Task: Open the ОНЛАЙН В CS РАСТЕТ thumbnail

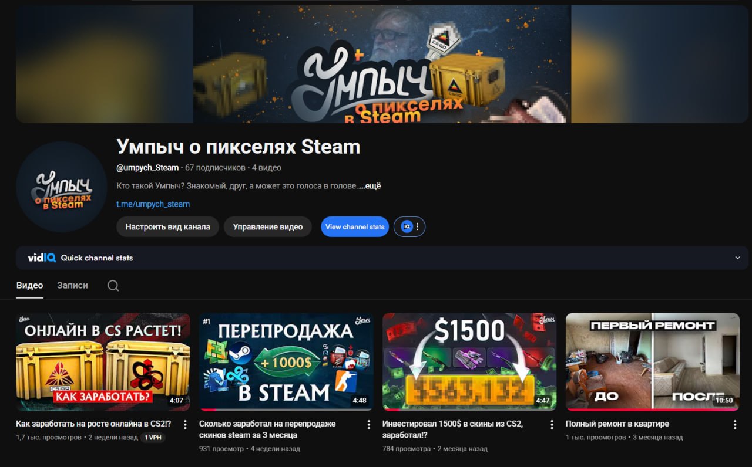Action: 103,361
